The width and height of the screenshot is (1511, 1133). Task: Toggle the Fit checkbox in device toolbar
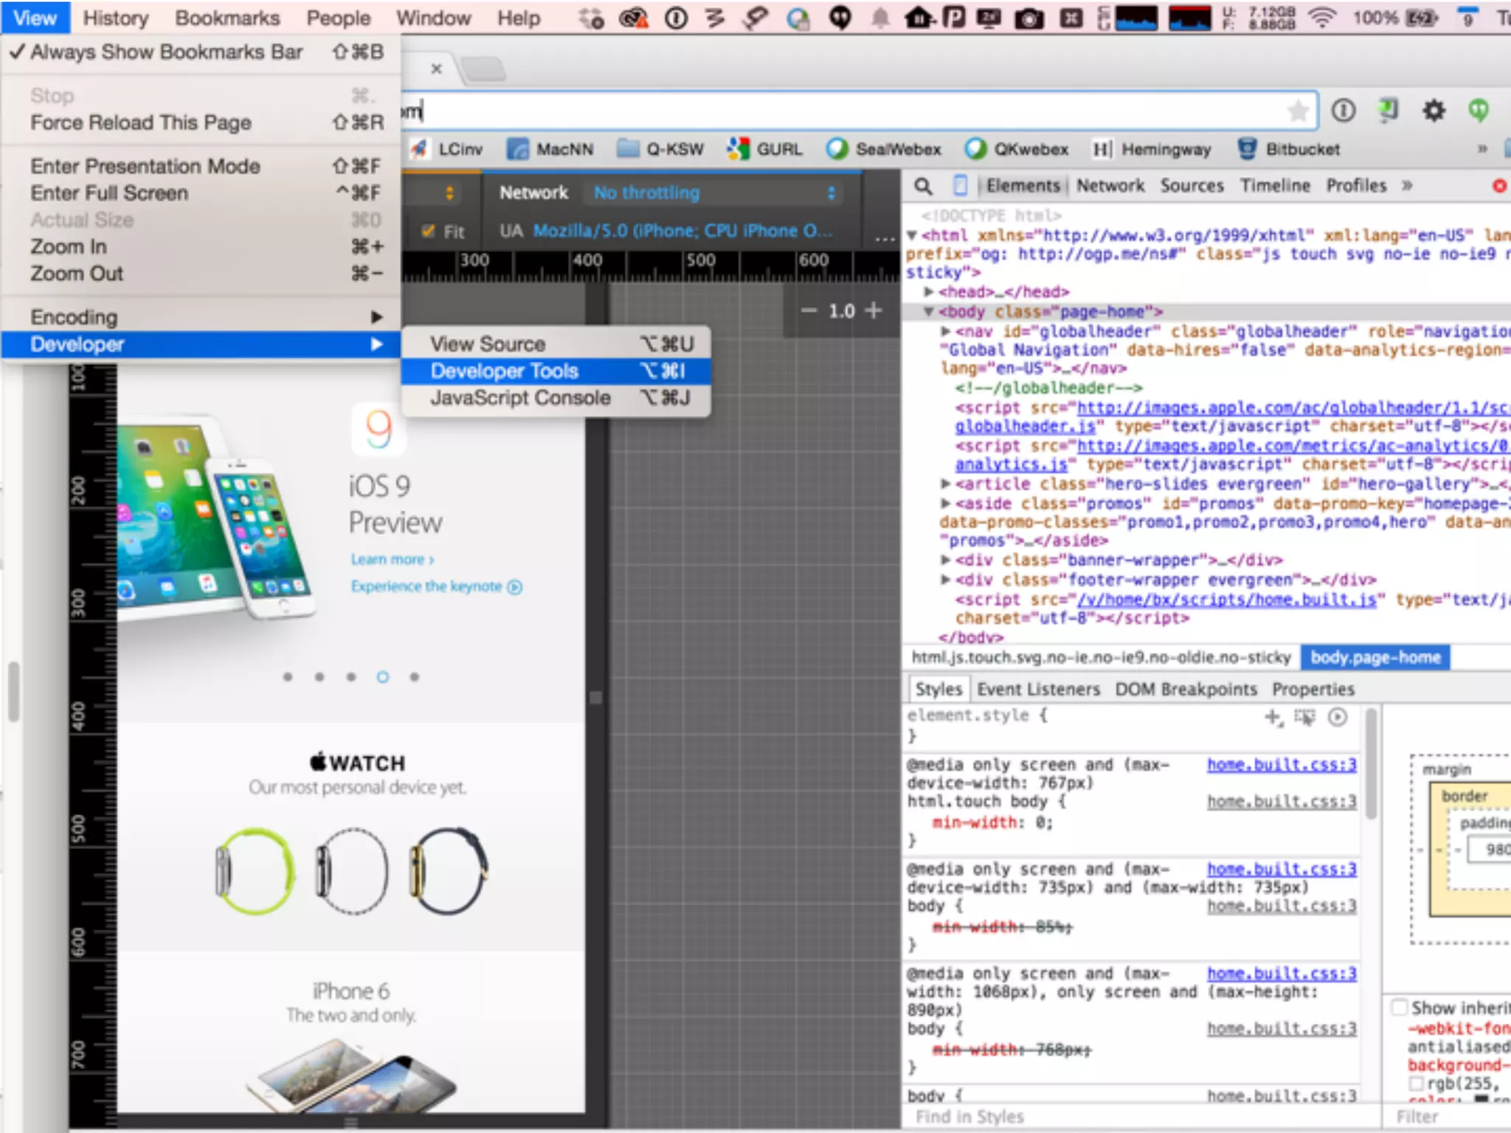coord(428,232)
